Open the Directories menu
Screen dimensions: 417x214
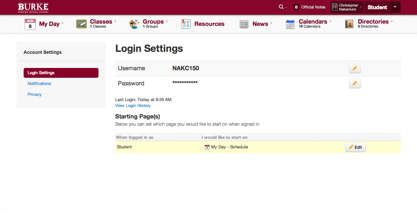pyautogui.click(x=373, y=22)
